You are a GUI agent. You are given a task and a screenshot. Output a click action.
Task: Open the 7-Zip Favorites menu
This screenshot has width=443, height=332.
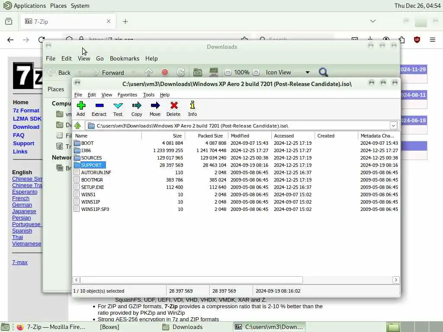pos(127,95)
